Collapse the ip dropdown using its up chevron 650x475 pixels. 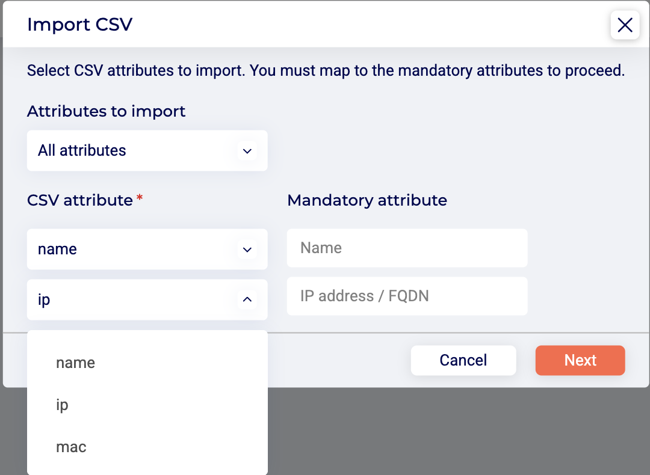247,299
